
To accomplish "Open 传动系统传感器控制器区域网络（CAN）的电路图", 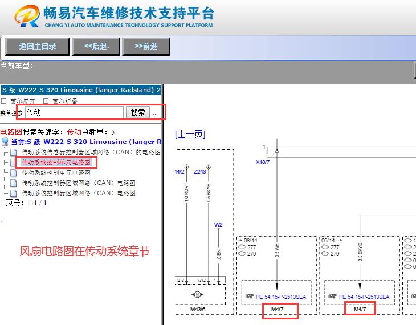I will (91, 152).
